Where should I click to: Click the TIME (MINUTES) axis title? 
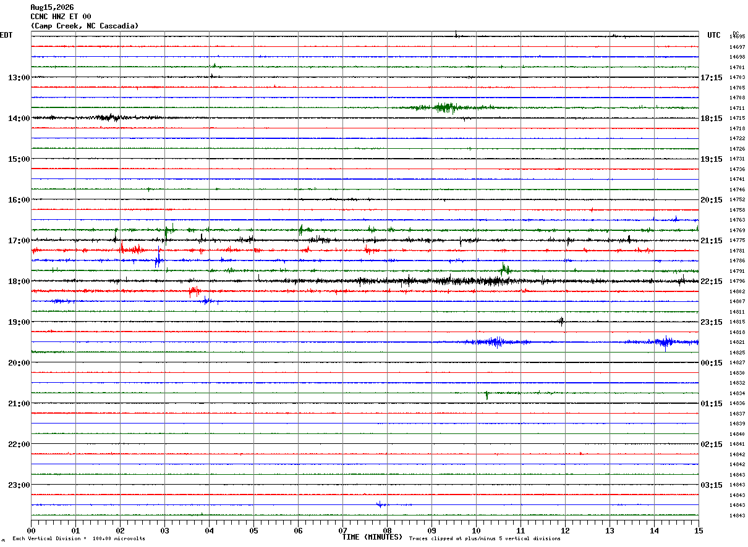(372, 537)
